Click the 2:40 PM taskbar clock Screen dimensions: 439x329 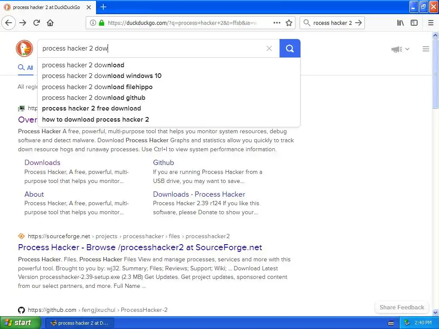[x=423, y=323]
